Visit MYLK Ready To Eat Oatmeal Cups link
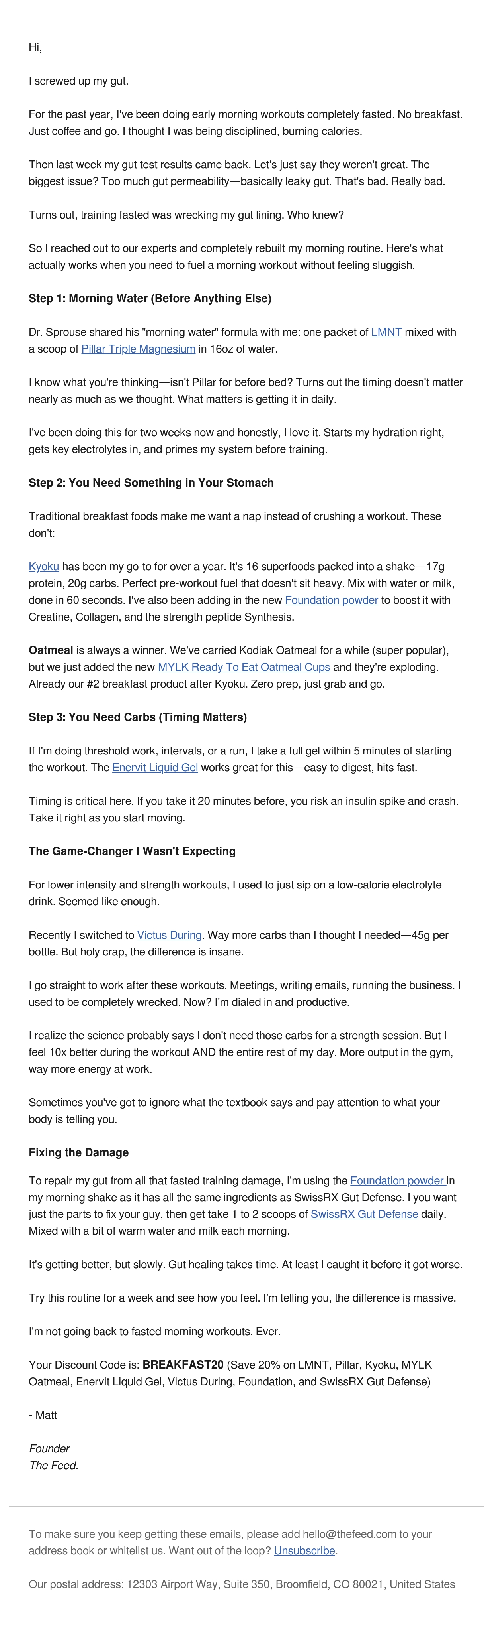 pyautogui.click(x=244, y=667)
